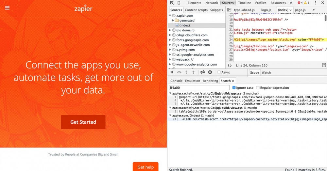Open the hamburger menu on Zapier page
Viewport: 327px width, 171px height.
(x=7, y=8)
